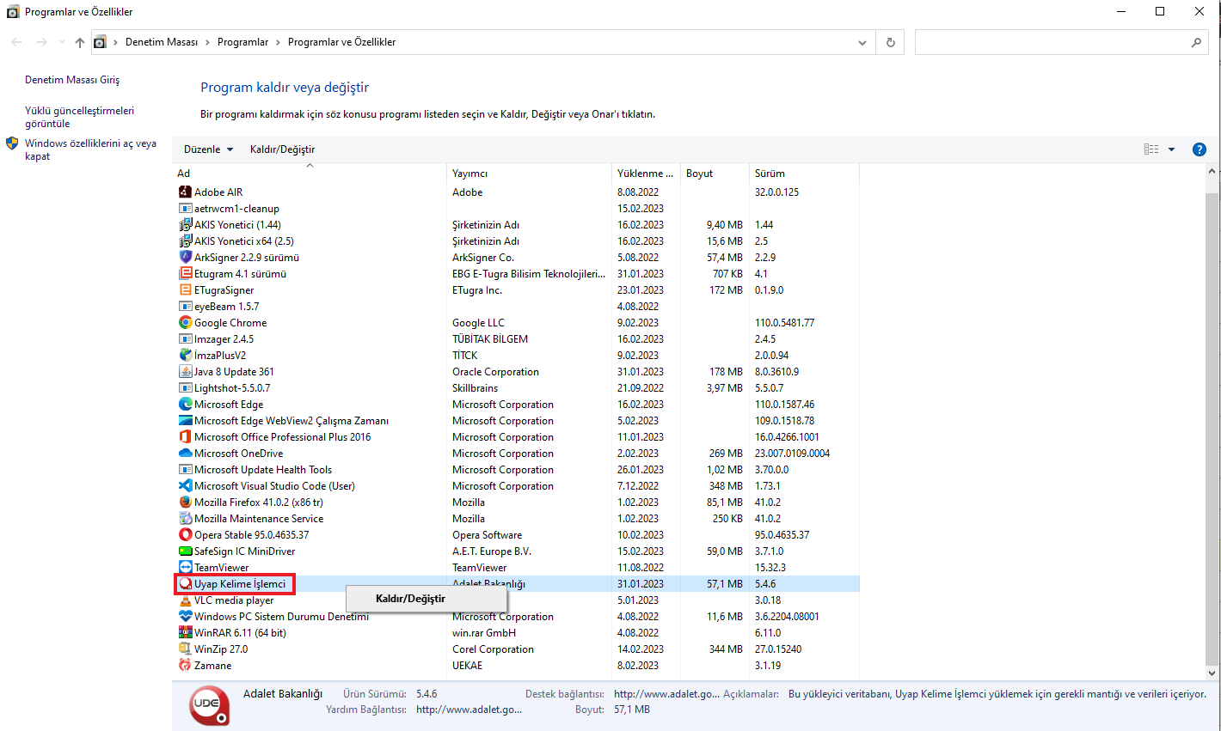The width and height of the screenshot is (1221, 731).
Task: Go up one level with the arrow
Action: coord(80,42)
